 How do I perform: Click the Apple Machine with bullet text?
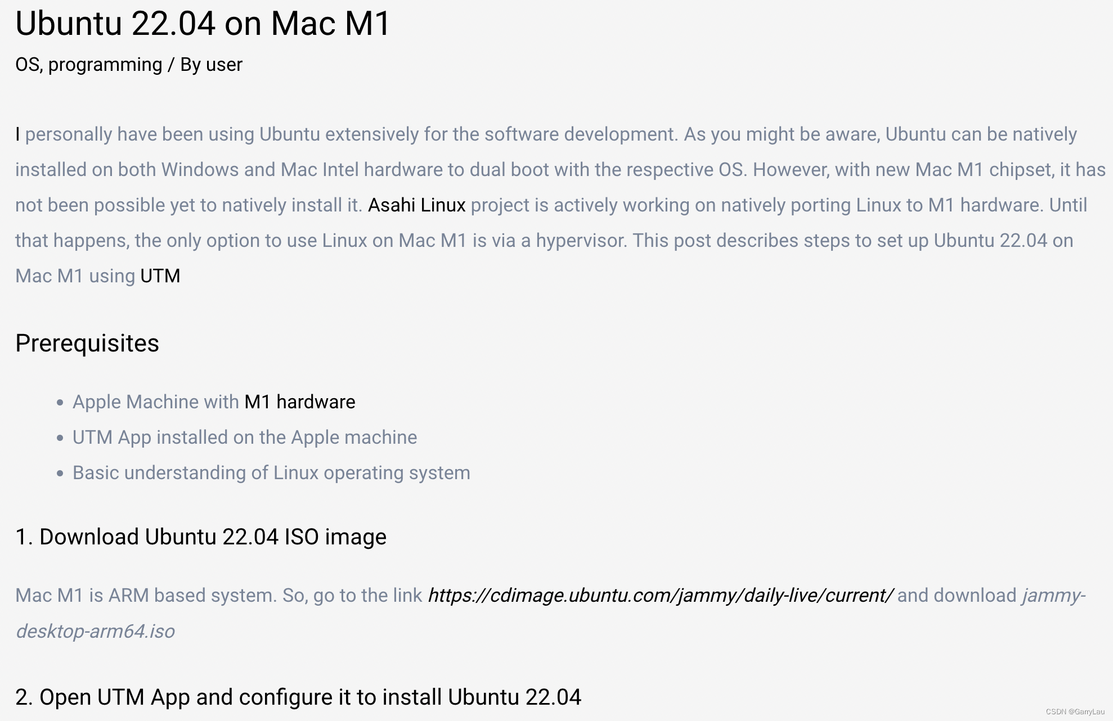coord(156,402)
